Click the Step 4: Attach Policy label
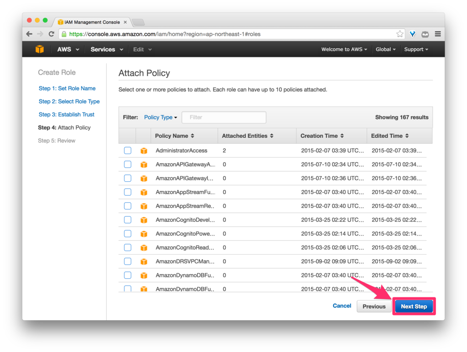 click(x=64, y=128)
